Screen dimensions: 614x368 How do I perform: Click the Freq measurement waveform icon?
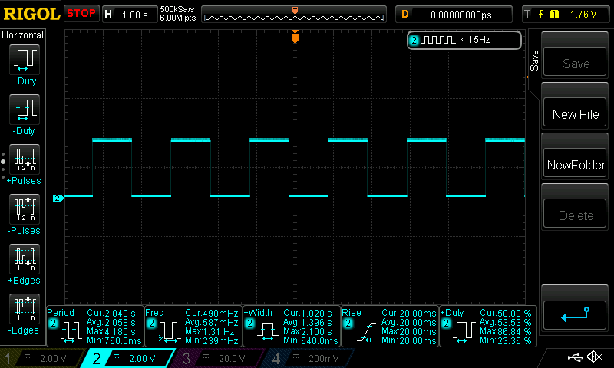tap(169, 332)
